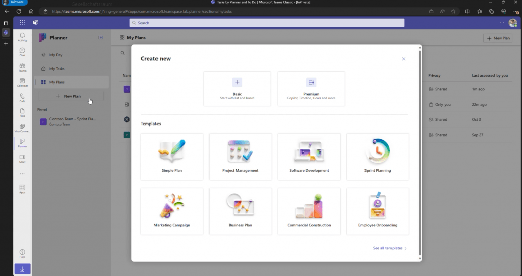Open Calendar in the Teams sidebar
522x276 pixels.
(22, 82)
